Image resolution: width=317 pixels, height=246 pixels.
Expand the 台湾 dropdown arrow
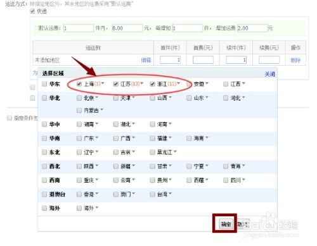click(x=170, y=194)
